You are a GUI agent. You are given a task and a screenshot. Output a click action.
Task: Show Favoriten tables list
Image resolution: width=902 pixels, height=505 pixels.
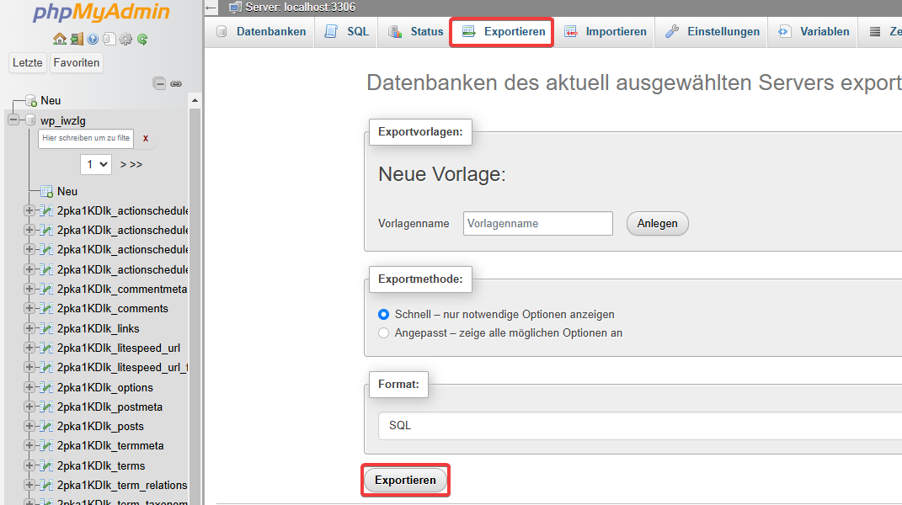pyautogui.click(x=77, y=62)
